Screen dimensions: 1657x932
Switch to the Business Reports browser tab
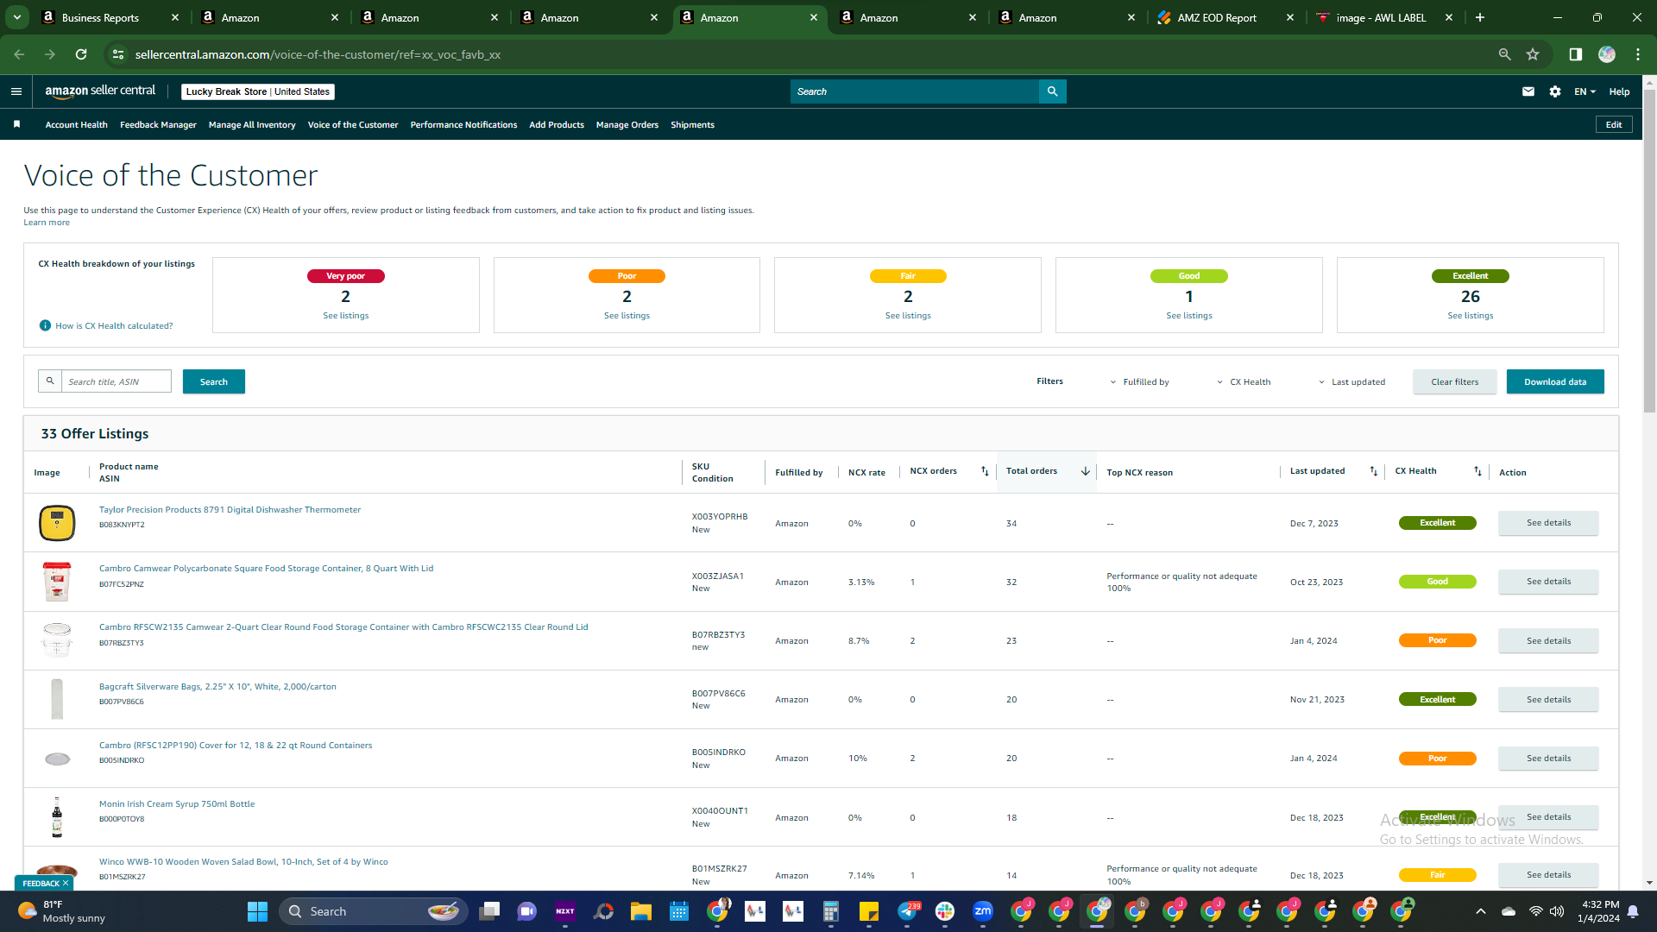coord(100,17)
